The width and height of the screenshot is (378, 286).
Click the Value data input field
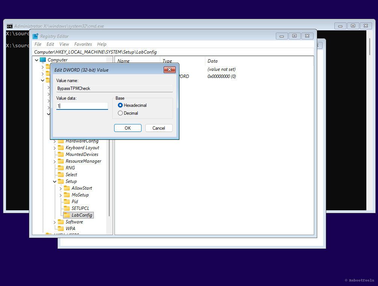click(82, 106)
